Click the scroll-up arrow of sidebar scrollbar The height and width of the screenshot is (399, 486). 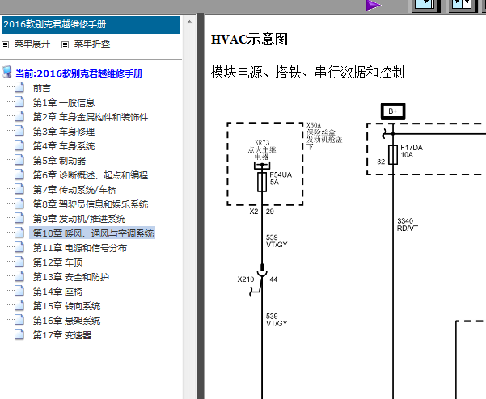[x=189, y=23]
